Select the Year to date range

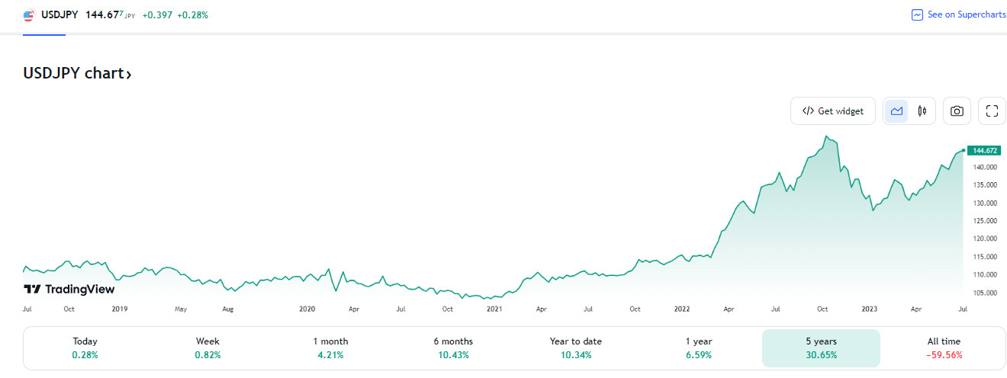point(576,348)
